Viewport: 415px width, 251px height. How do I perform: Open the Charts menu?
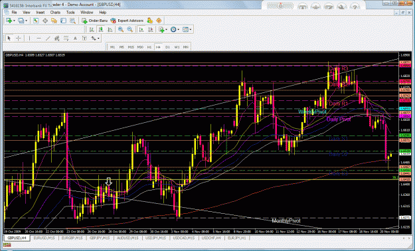pos(55,13)
